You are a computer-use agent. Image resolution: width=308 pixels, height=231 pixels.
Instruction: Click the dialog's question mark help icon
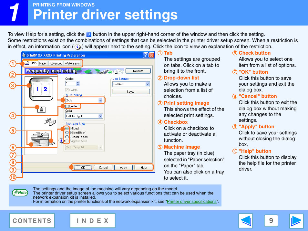click(146, 55)
